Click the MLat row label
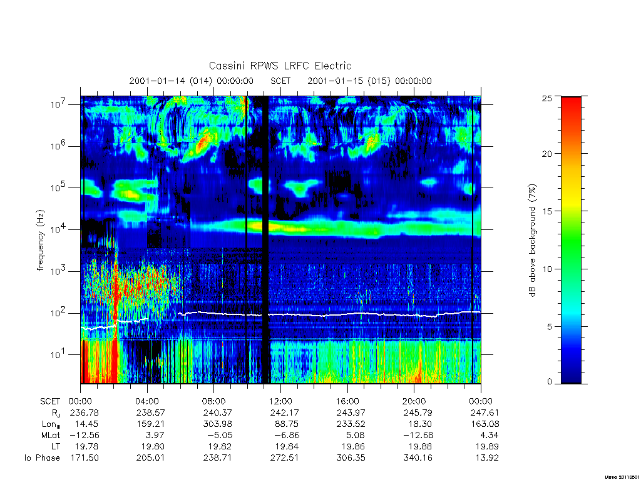 click(51, 435)
